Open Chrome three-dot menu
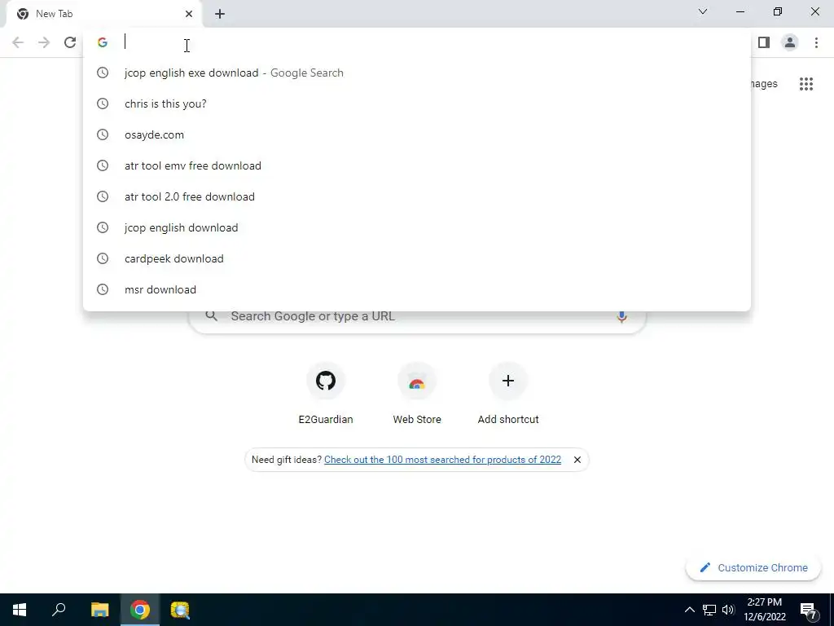The height and width of the screenshot is (626, 834). tap(816, 42)
